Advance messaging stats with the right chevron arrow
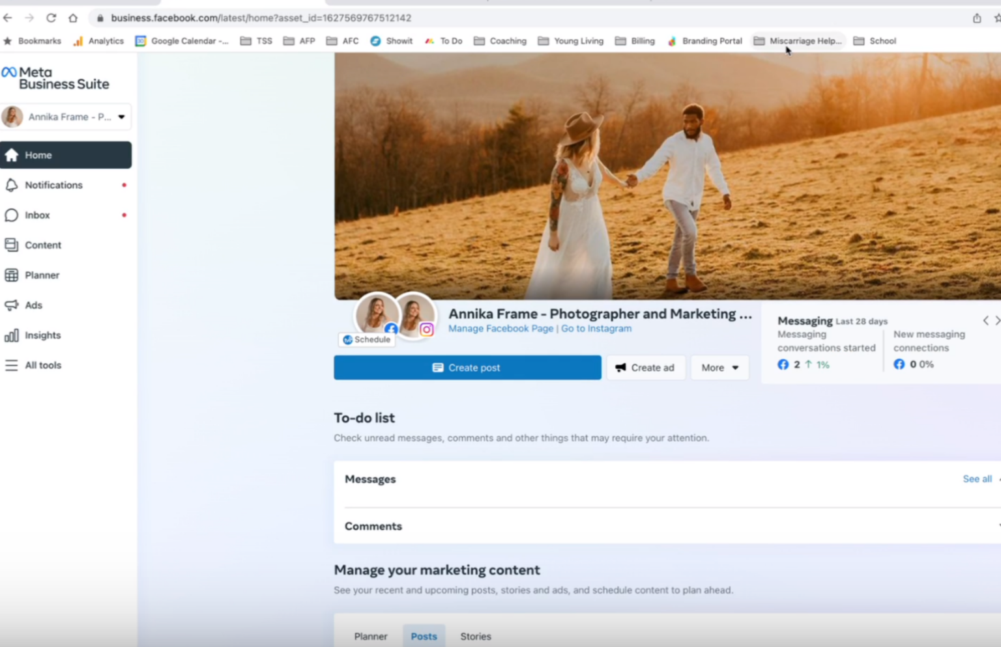The height and width of the screenshot is (647, 1001). [x=997, y=320]
